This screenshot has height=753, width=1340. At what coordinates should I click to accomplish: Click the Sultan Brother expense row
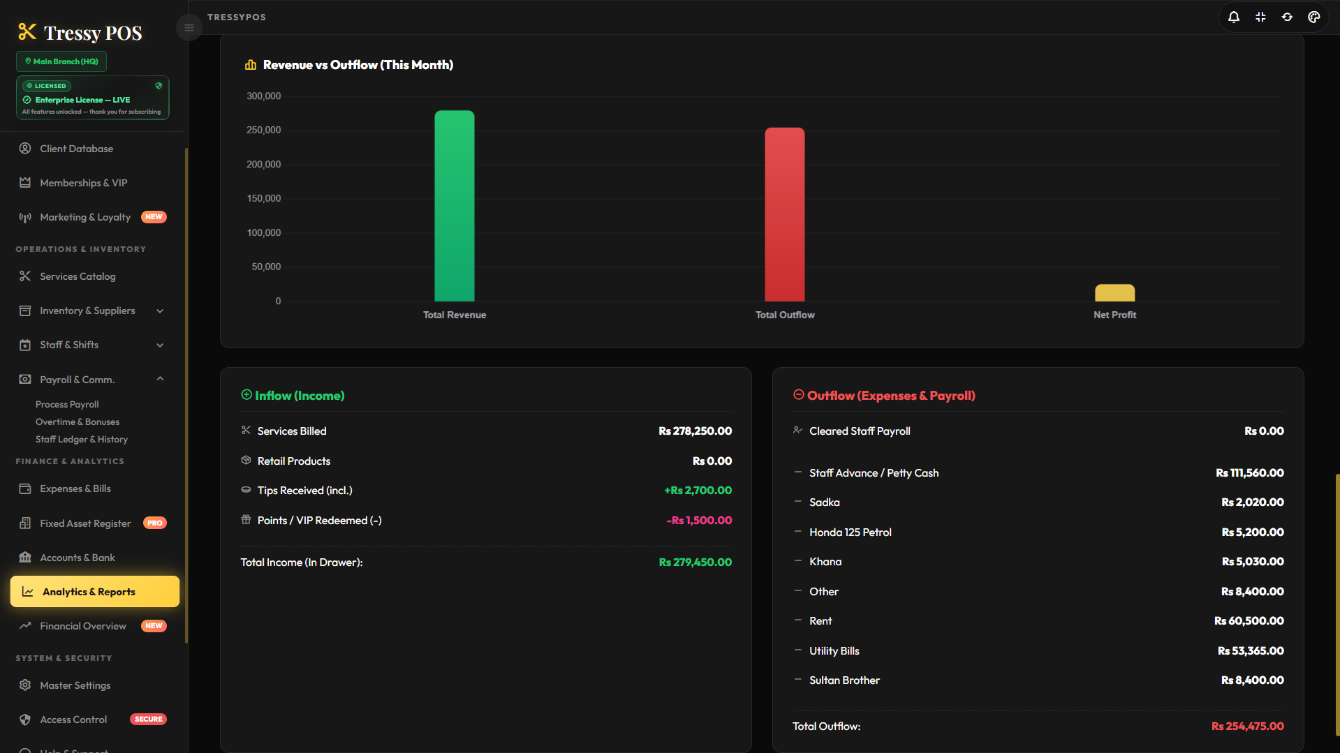1038,680
